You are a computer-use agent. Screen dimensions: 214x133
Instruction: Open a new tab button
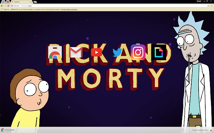pos(35,2)
